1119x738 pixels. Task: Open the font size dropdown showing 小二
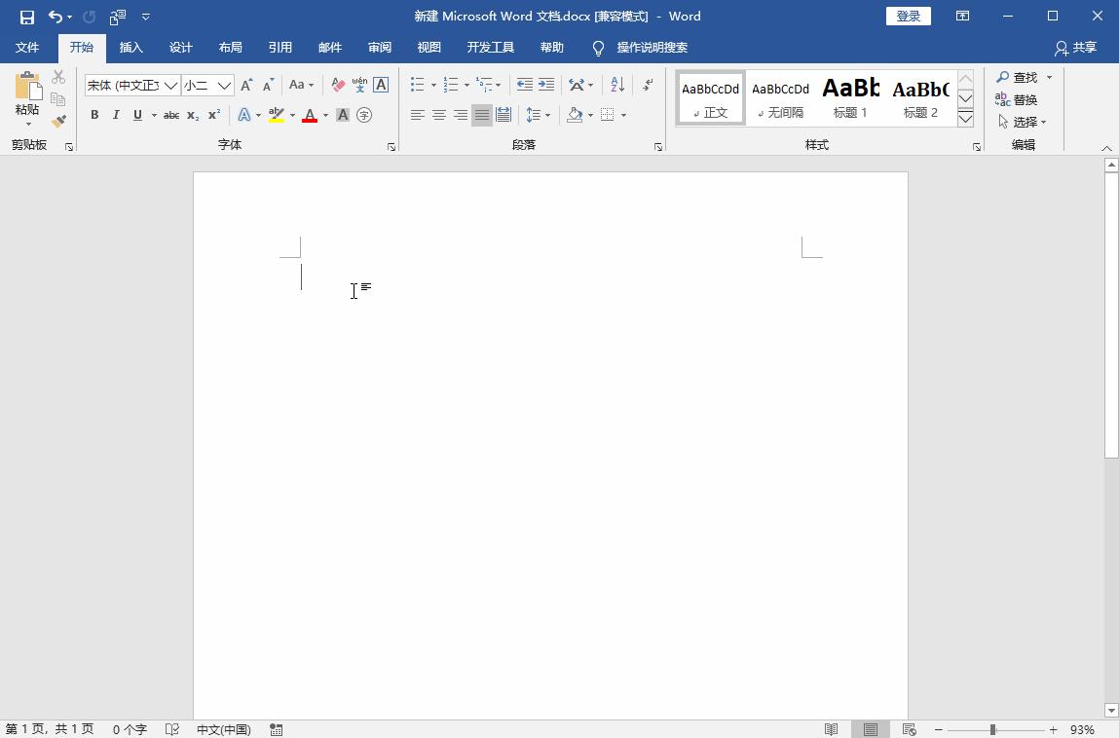point(224,86)
